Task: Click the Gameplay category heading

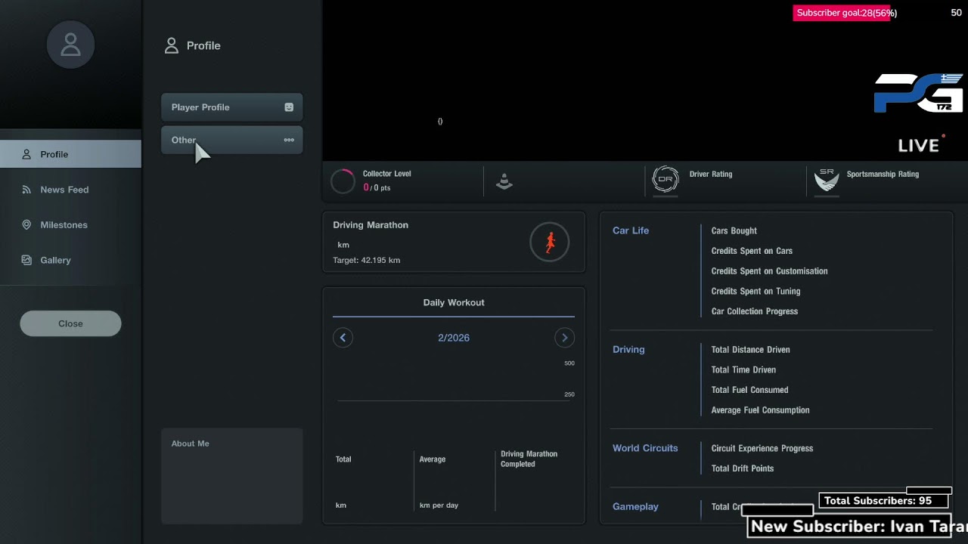Action: (635, 507)
